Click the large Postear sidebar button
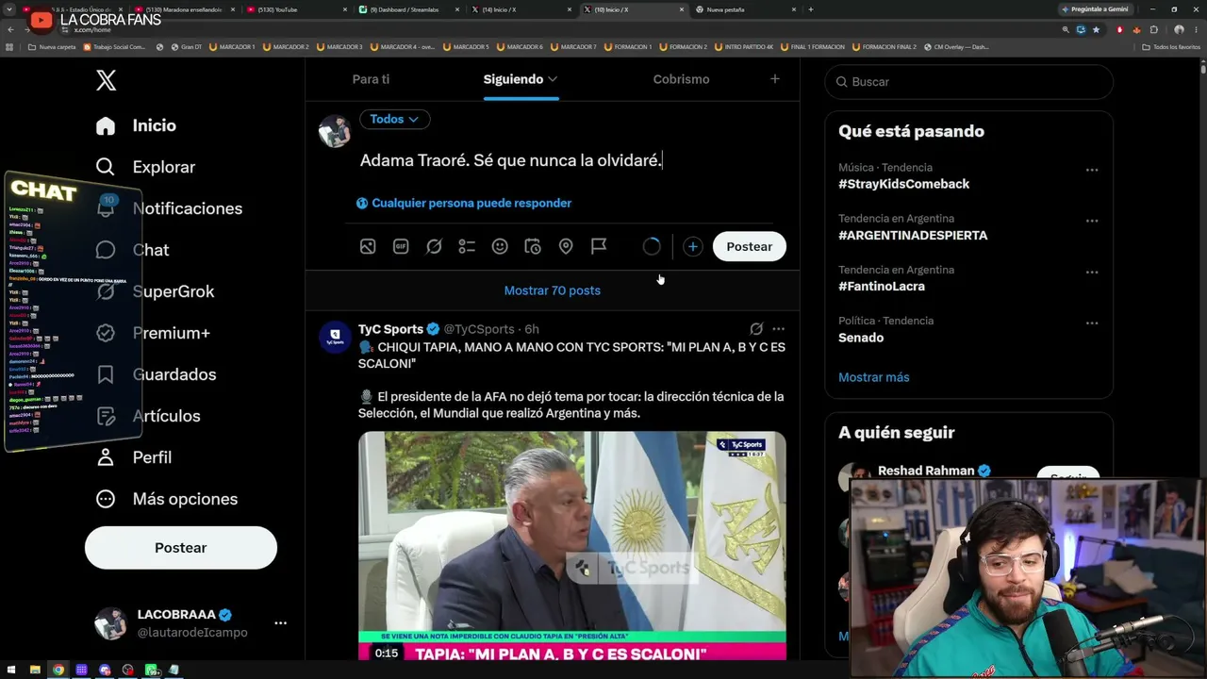 tap(181, 548)
